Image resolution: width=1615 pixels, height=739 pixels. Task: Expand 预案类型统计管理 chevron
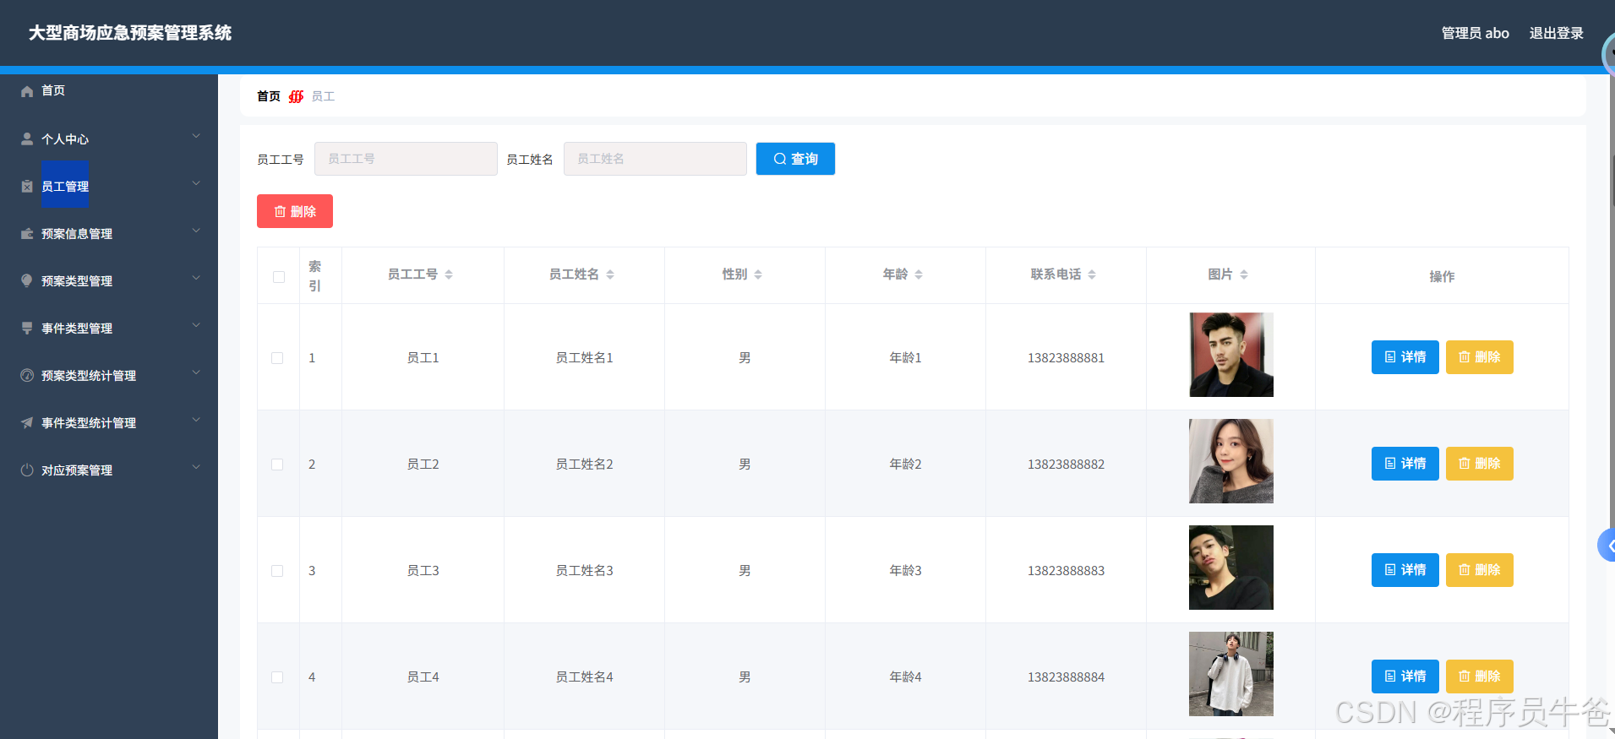click(196, 372)
